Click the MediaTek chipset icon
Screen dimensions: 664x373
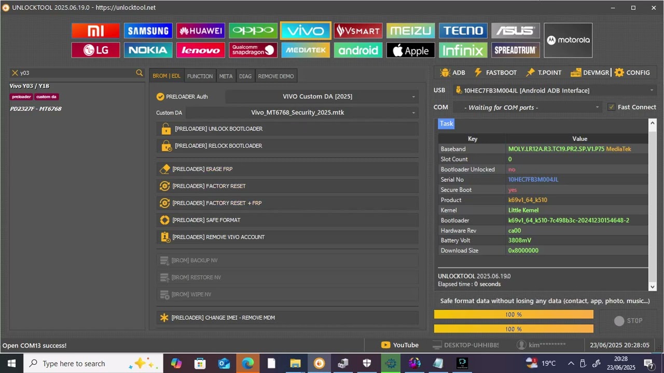(306, 50)
